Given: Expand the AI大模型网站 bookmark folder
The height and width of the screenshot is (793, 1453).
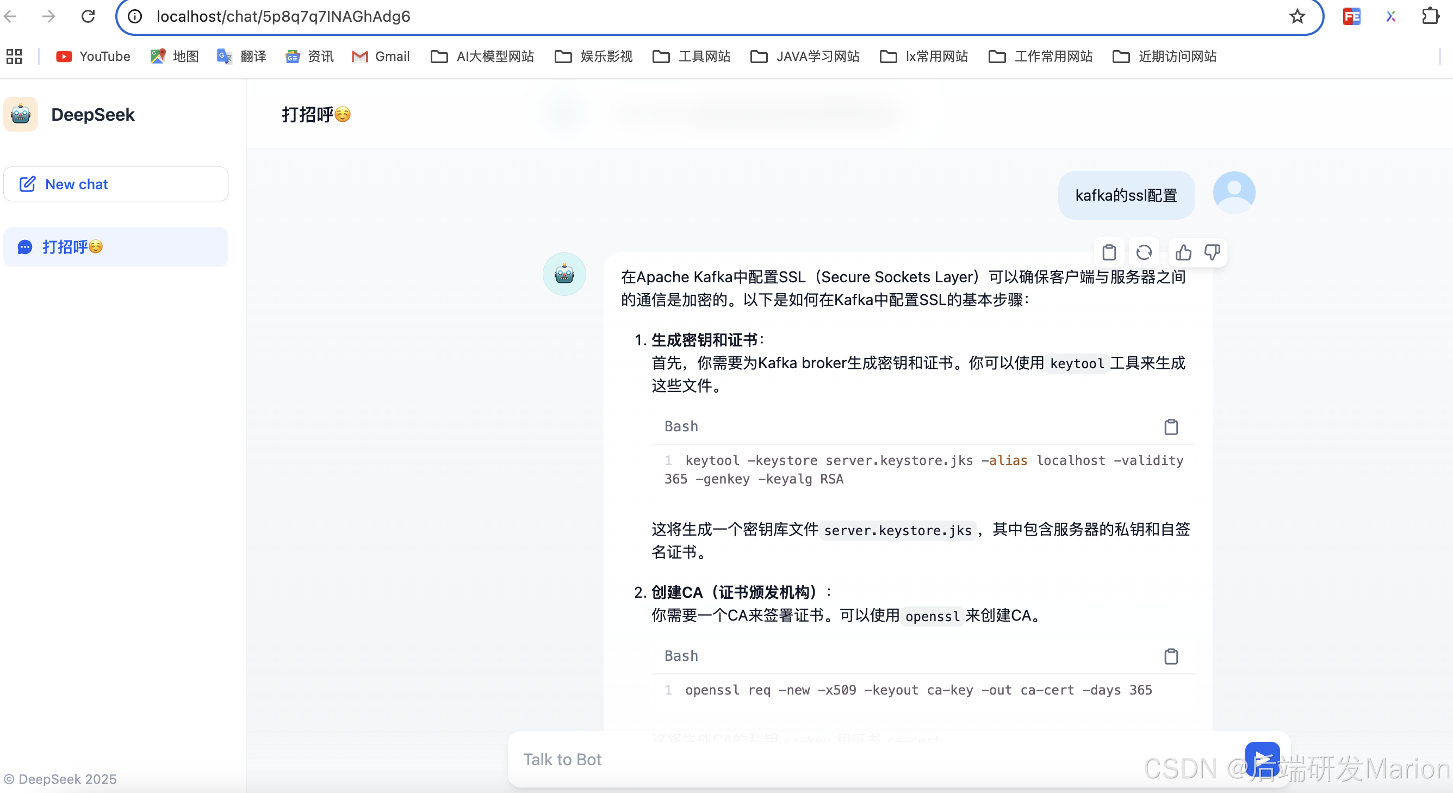Looking at the screenshot, I should [482, 57].
